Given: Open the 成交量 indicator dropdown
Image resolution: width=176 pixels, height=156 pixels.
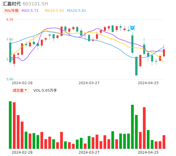Looking at the screenshot, I should (20, 90).
